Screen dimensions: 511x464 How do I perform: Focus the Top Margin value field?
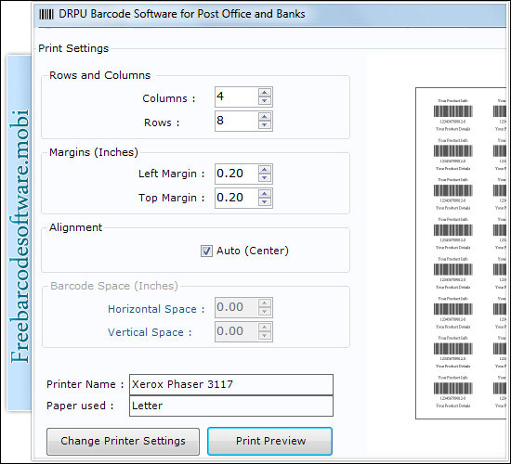pos(237,198)
